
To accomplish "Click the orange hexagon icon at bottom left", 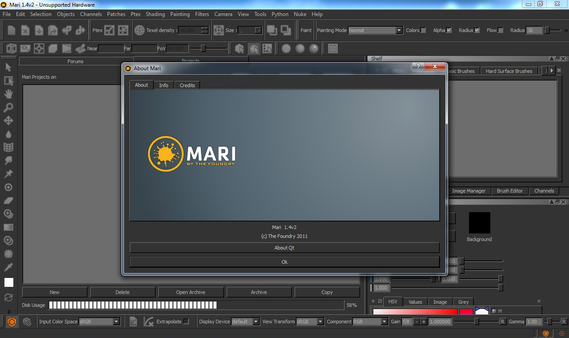I will tap(12, 321).
